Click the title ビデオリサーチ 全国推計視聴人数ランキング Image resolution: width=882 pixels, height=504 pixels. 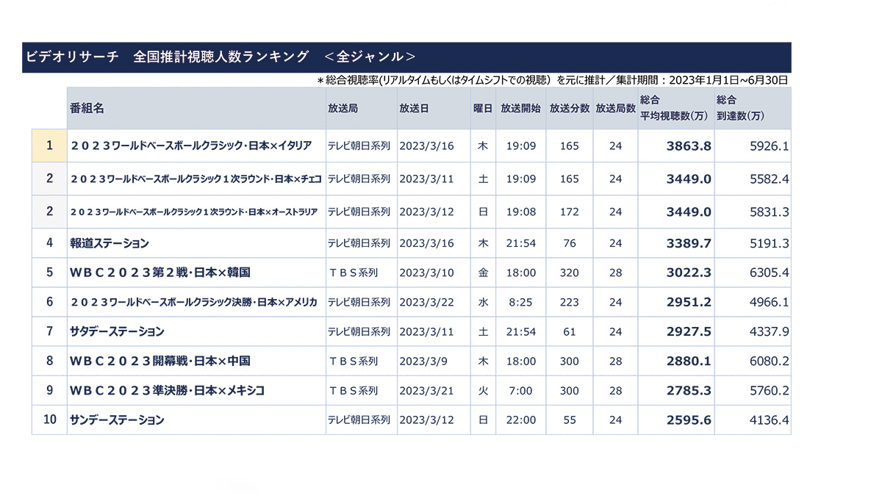(x=220, y=57)
